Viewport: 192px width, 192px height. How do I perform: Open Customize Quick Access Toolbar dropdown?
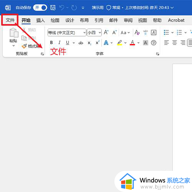click(x=83, y=8)
